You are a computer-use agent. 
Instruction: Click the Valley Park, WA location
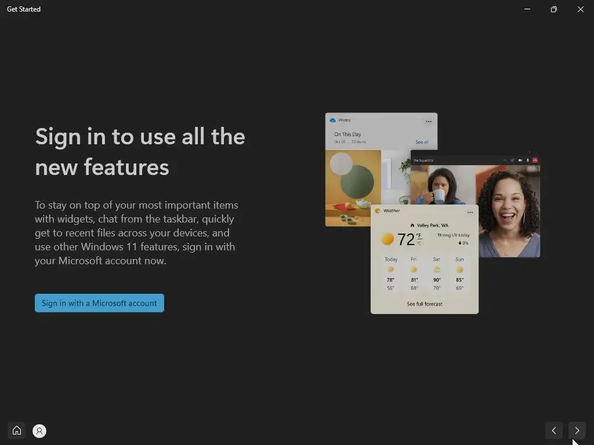[429, 225]
